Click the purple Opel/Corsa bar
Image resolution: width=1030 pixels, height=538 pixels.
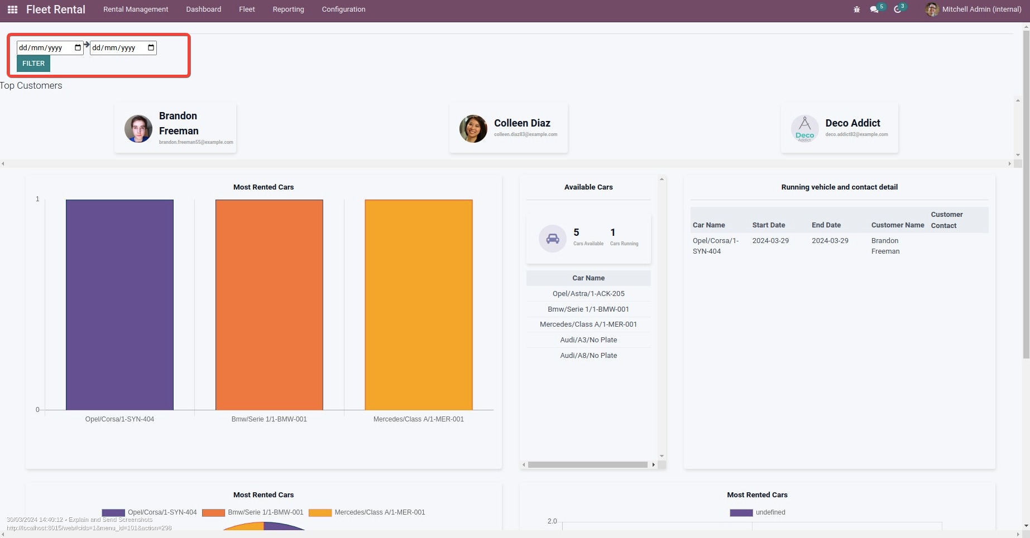119,305
